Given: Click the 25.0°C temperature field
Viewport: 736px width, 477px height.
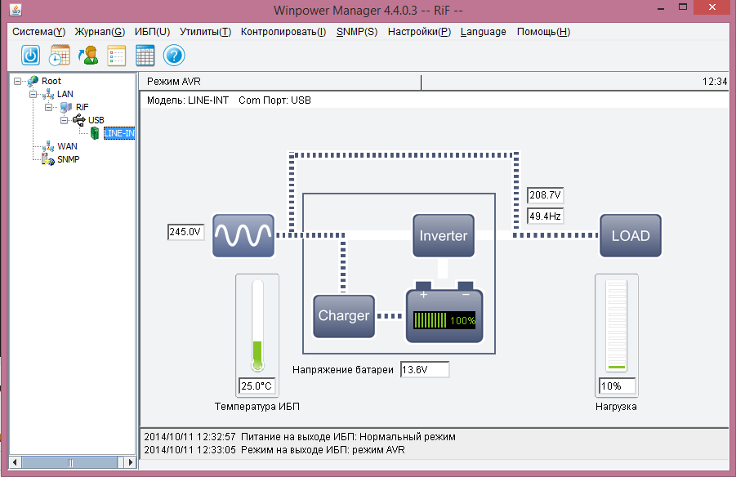Looking at the screenshot, I should 256,386.
